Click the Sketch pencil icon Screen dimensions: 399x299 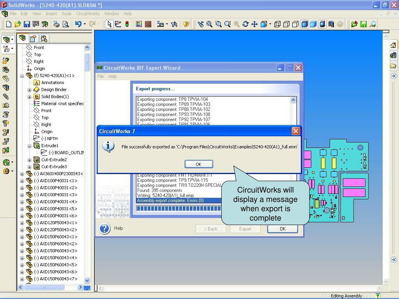point(118,24)
